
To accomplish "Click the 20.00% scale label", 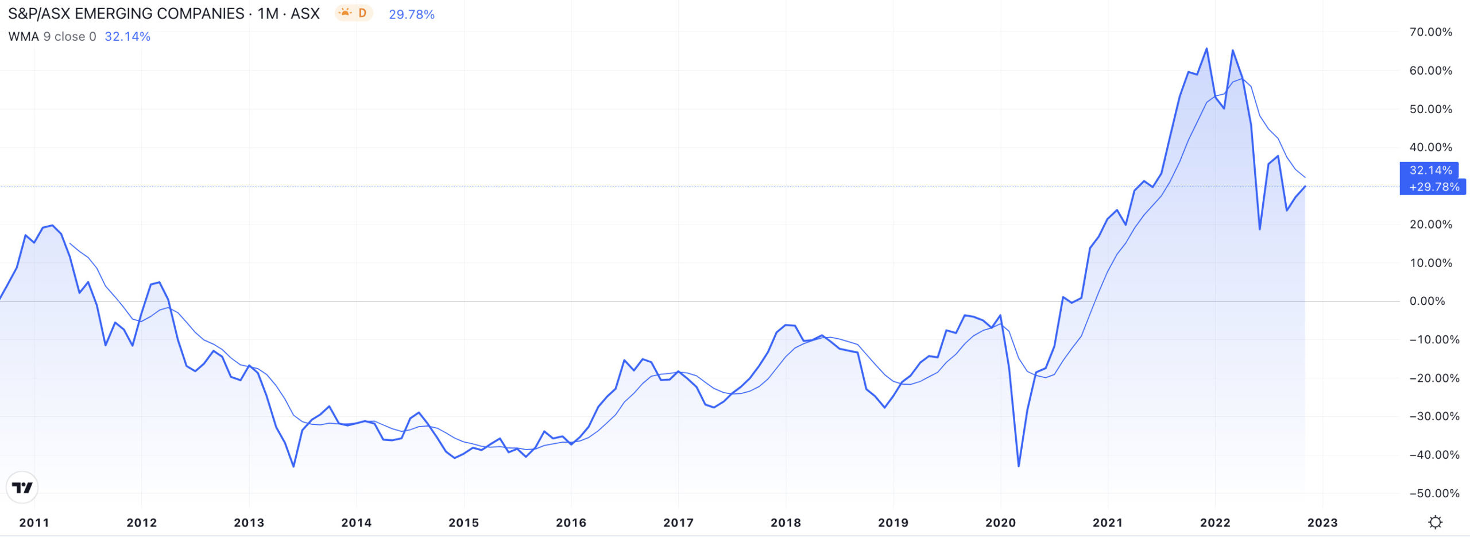I will (1431, 224).
